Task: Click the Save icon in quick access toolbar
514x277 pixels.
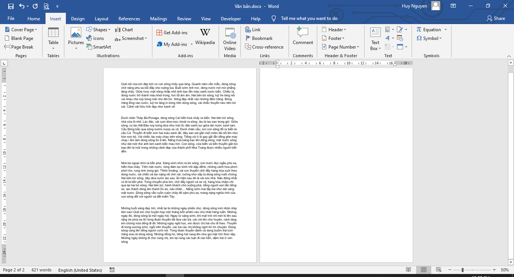Action: click(x=11, y=6)
